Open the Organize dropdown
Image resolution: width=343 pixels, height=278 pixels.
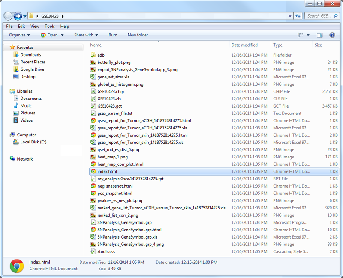19,35
